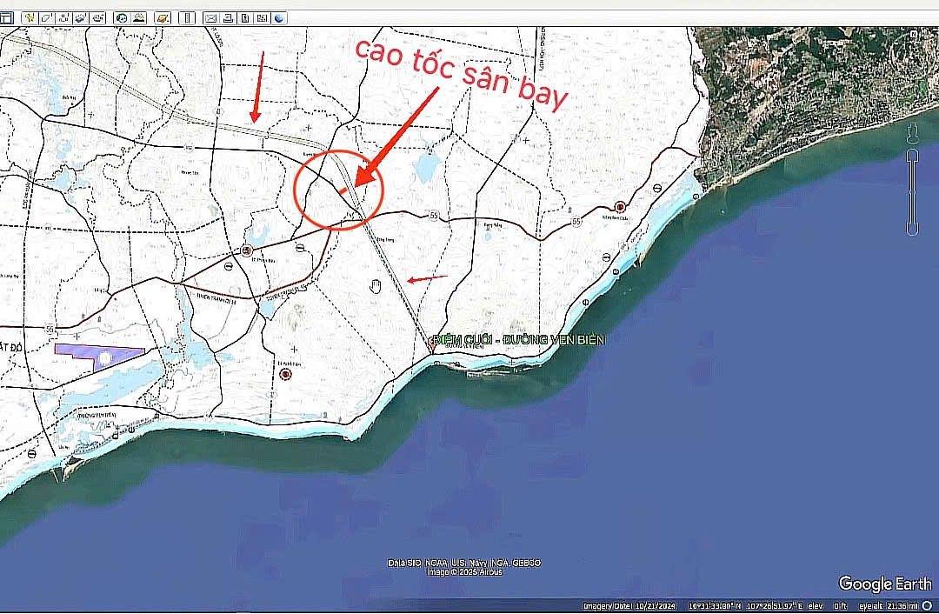Click the Save Image icon

click(x=245, y=18)
